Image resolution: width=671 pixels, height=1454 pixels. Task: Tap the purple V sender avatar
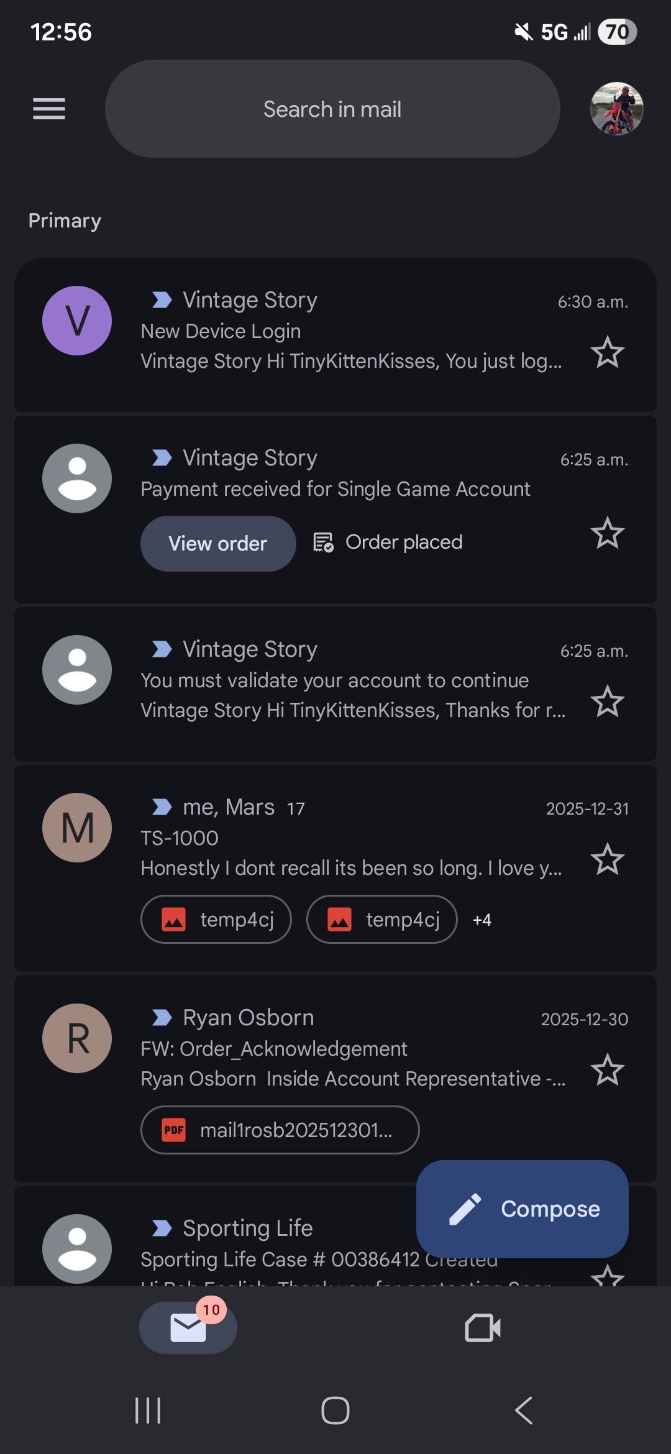click(77, 321)
